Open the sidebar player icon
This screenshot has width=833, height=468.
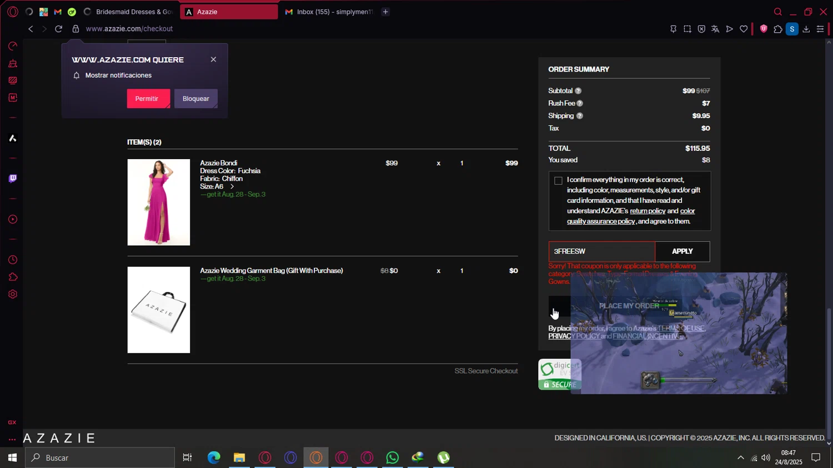point(13,220)
